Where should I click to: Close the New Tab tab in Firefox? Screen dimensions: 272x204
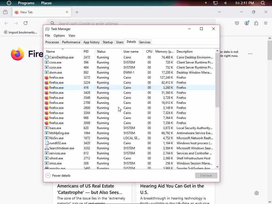[67, 12]
